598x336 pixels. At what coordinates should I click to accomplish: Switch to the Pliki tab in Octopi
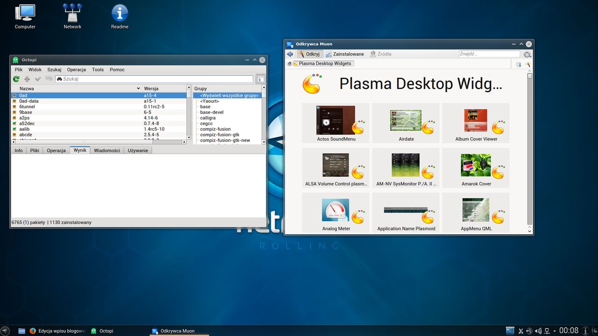(35, 150)
